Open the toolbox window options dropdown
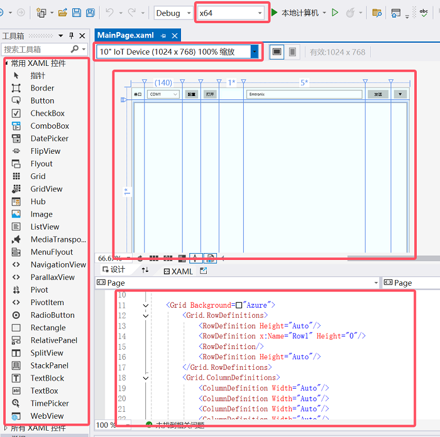This screenshot has width=440, height=437. click(x=60, y=36)
